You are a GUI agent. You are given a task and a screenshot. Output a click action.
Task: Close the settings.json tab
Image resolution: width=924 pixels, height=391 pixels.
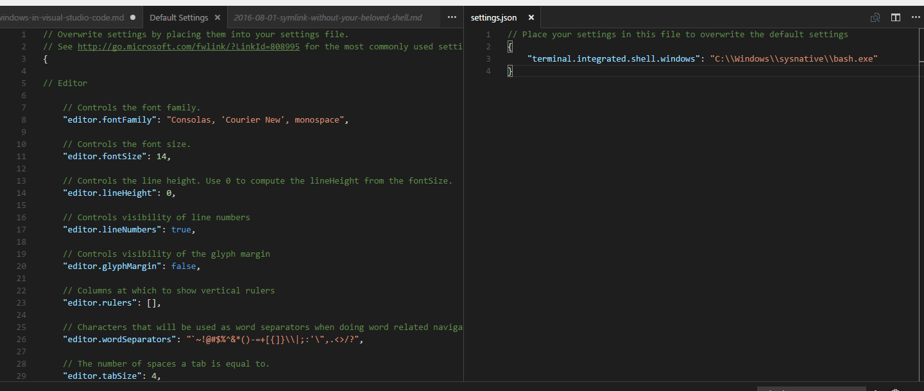pos(531,18)
